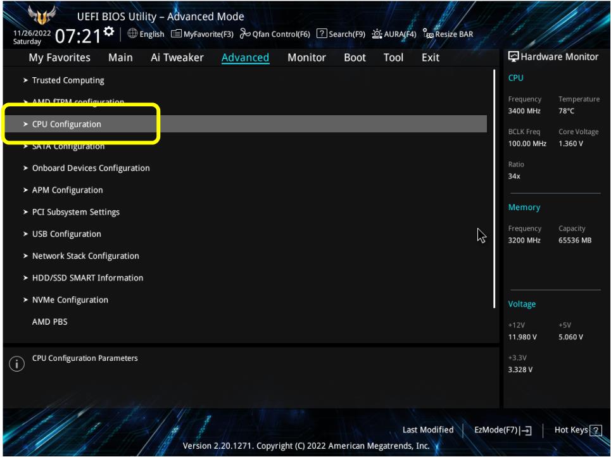Image resolution: width=611 pixels, height=457 pixels.
Task: Click the menu list vertical scrollbar
Action: (494, 189)
